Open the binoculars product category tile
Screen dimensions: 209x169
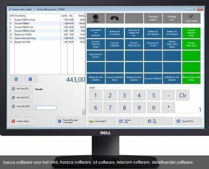coord(115,18)
